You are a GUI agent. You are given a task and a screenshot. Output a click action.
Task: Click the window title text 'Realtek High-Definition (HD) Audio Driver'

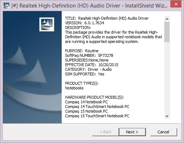click(x=70, y=6)
